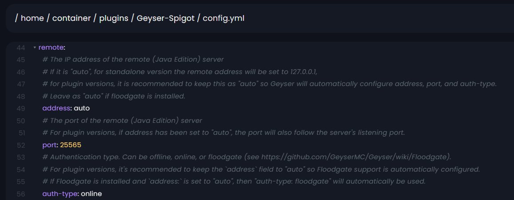Click line number 49 in the gutter
This screenshot has width=514, height=200.
coord(21,108)
